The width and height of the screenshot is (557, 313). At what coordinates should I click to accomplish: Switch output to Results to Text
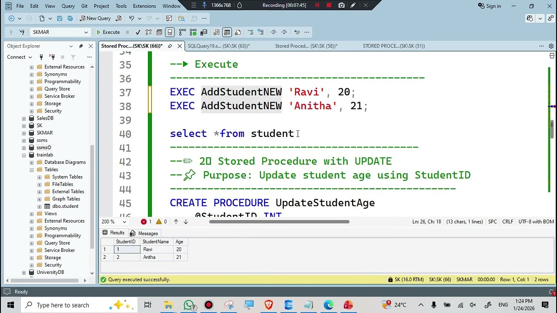click(x=217, y=32)
